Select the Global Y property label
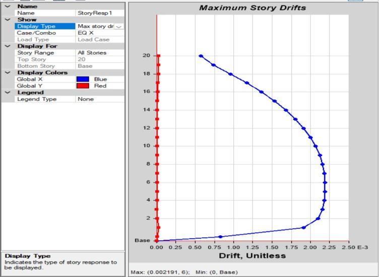 click(30, 86)
